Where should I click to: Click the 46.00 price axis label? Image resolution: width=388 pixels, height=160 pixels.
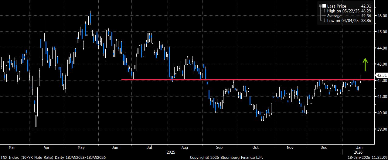pyautogui.click(x=381, y=15)
